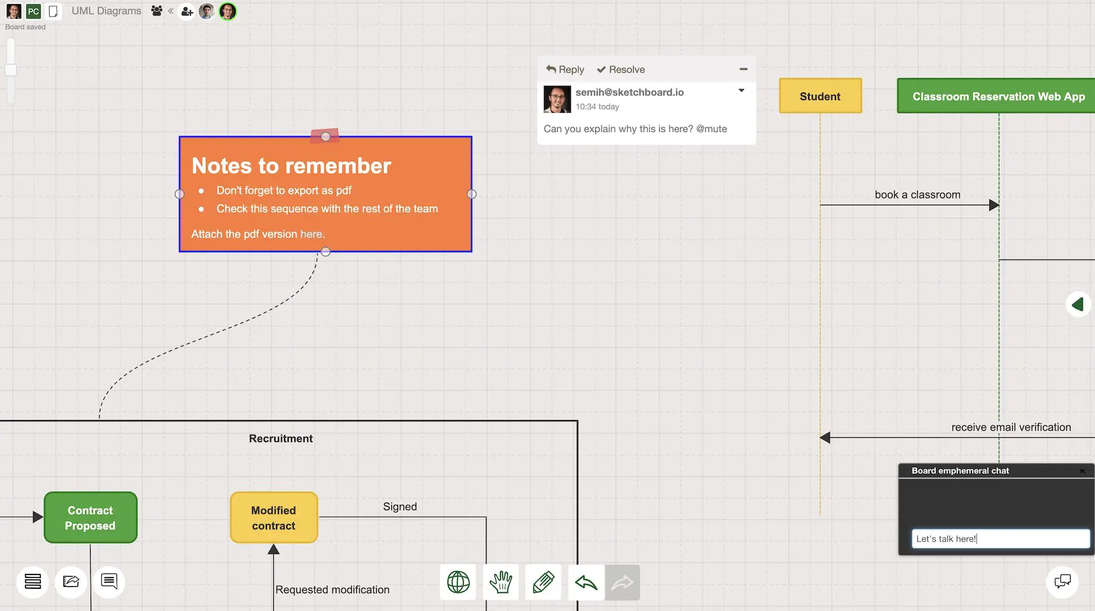The width and height of the screenshot is (1095, 611).
Task: Open the comment options dropdown arrow
Action: 741,90
